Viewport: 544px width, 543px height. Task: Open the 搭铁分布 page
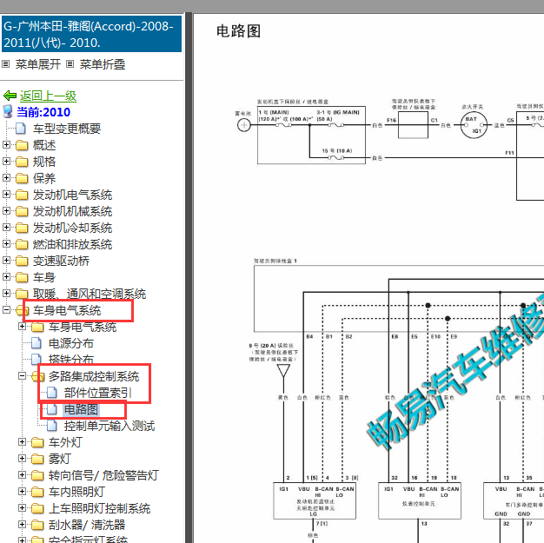click(70, 359)
